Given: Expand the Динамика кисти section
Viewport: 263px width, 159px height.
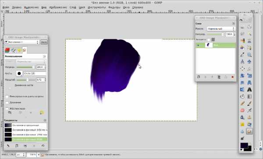Looking at the screenshot, I should pos(10,89).
